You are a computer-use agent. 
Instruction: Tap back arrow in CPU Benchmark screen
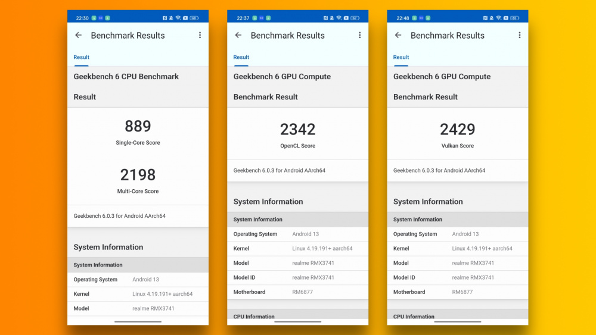point(78,35)
